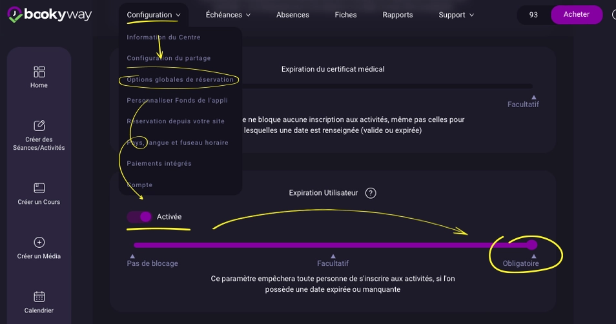
Task: Select the Créer un Média icon
Action: click(39, 243)
